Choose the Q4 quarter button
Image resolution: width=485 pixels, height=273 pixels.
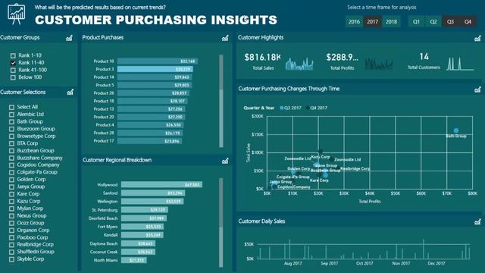click(468, 22)
